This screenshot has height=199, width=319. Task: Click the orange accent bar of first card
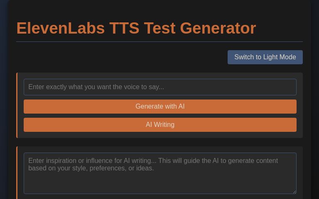pos(17,105)
